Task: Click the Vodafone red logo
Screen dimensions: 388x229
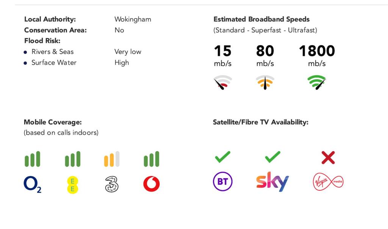Action: (x=152, y=184)
